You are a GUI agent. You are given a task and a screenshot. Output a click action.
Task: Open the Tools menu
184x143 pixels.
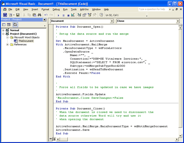coord(74,9)
